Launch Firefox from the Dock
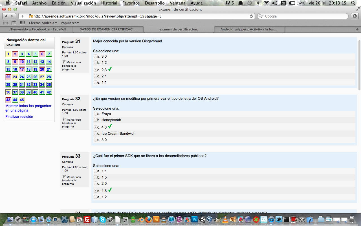 click(148, 219)
